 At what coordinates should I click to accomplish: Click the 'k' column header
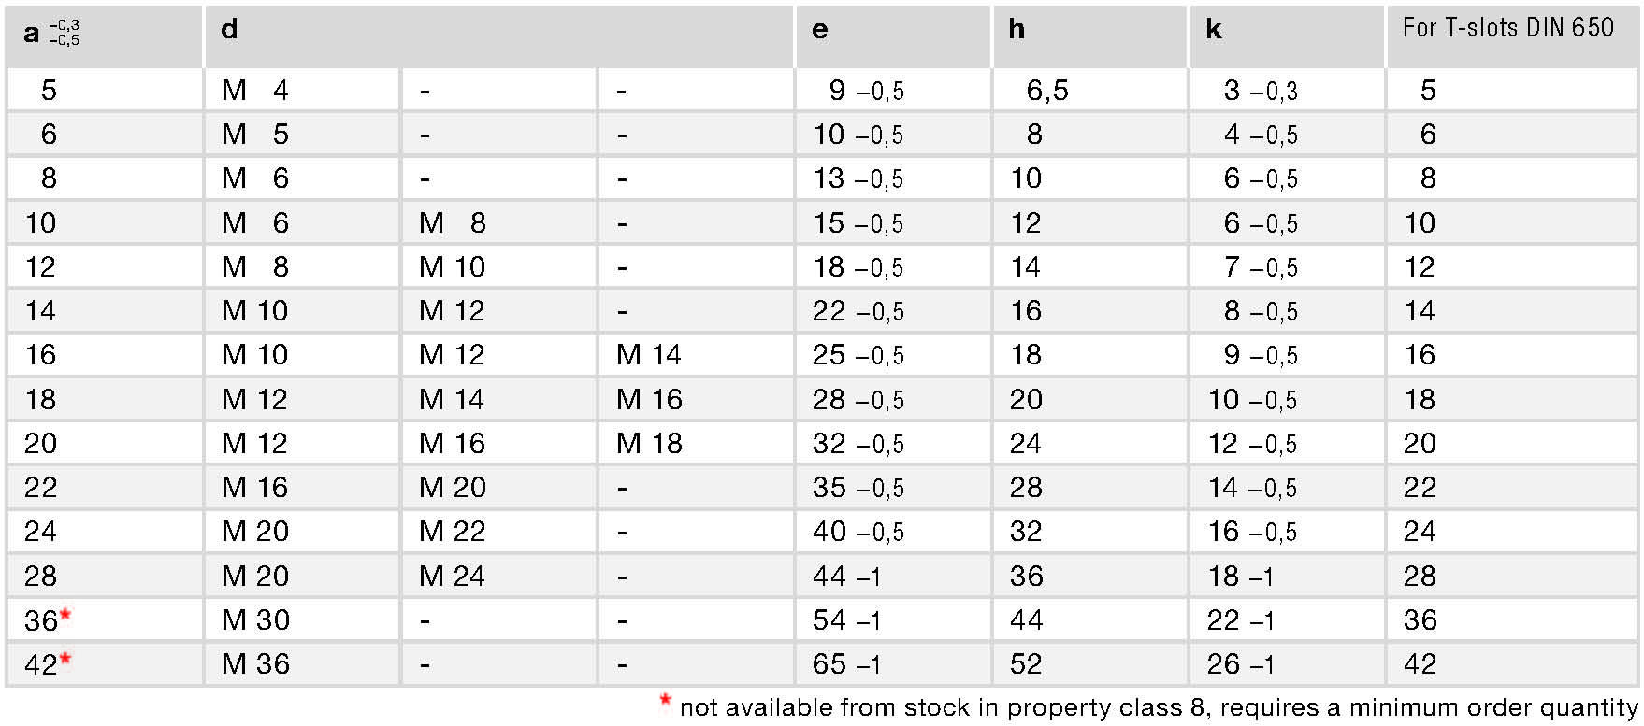[x=1214, y=30]
